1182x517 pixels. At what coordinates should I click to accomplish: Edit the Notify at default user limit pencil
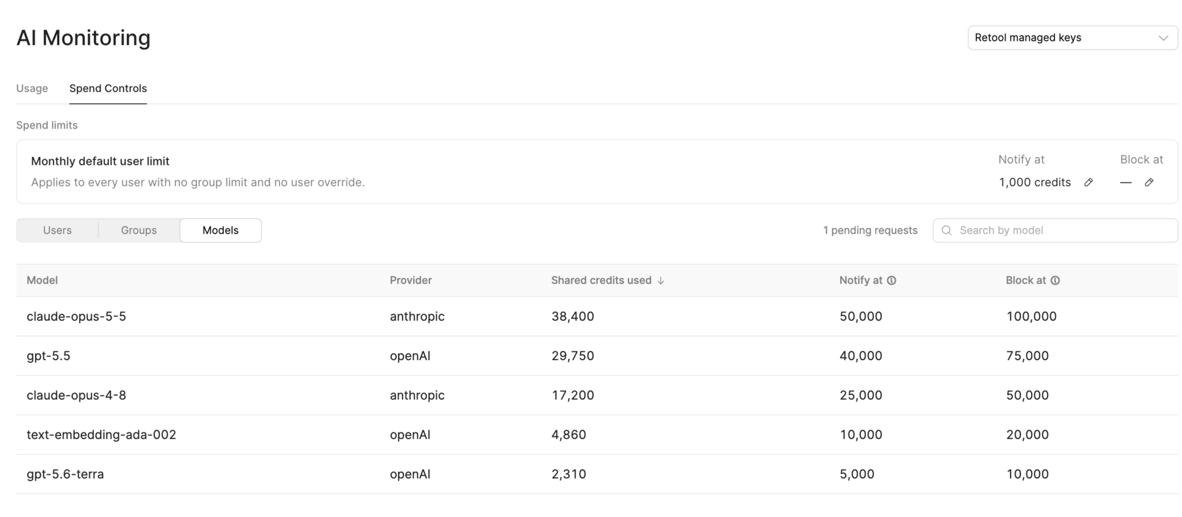1088,182
